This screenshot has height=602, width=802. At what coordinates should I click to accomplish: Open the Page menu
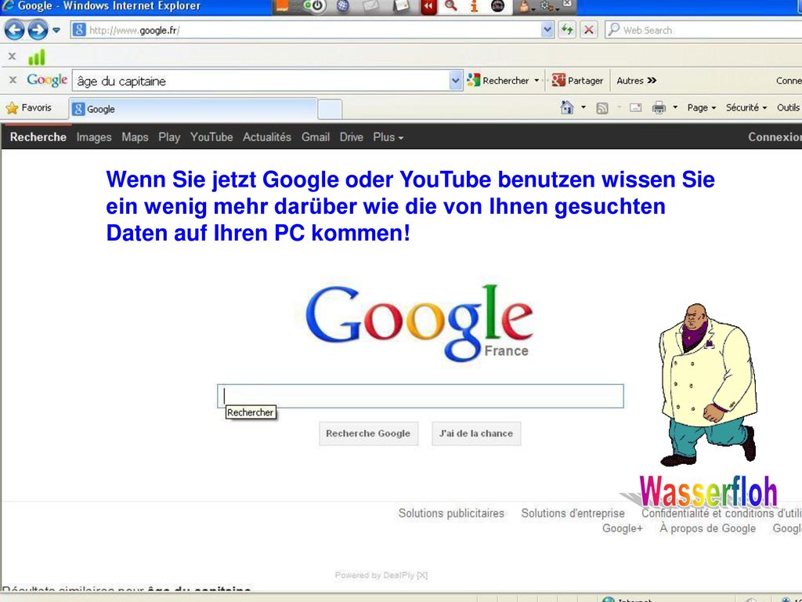[701, 107]
